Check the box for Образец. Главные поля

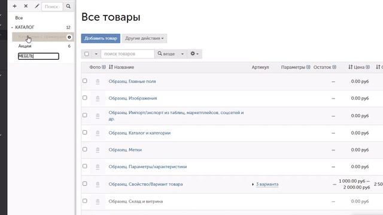85,81
